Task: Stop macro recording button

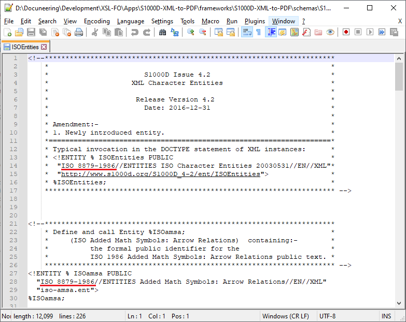Action: tap(358, 32)
